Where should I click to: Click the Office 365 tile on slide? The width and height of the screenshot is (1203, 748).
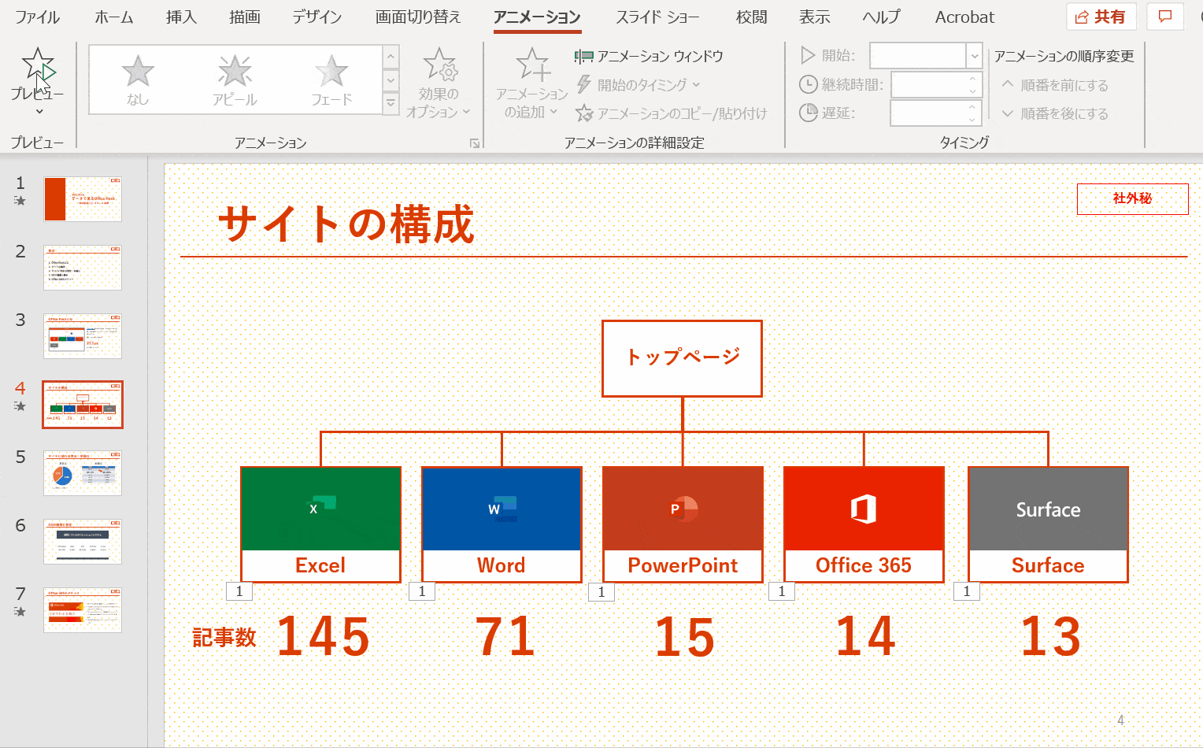tap(864, 524)
